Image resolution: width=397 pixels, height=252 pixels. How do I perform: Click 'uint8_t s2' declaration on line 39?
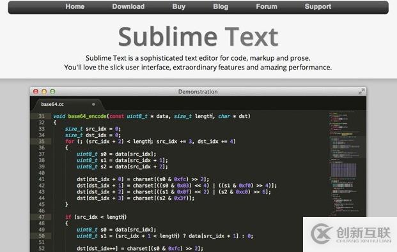tap(91, 167)
